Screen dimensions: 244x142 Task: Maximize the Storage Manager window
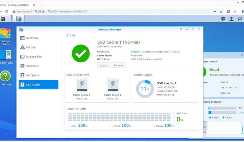pos(193,29)
